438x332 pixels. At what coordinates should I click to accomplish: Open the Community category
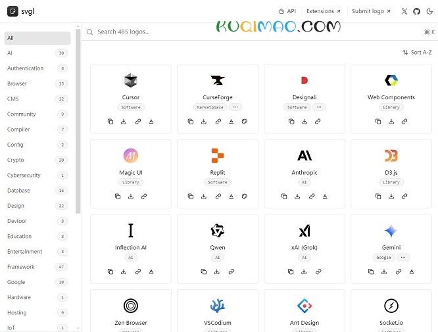click(x=37, y=114)
